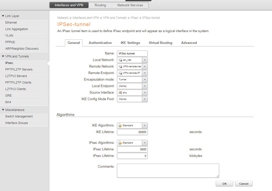272x191 pixels.
Task: Click the IKE Algorithms lock icon
Action: [x=120, y=125]
